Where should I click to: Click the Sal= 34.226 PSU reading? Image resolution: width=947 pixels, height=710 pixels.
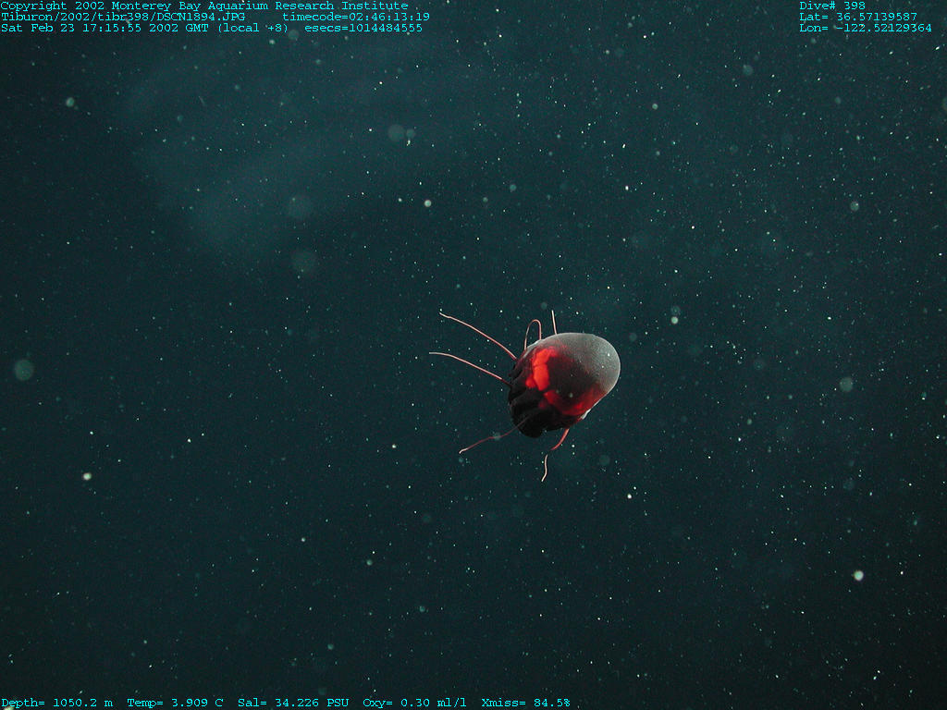point(293,703)
